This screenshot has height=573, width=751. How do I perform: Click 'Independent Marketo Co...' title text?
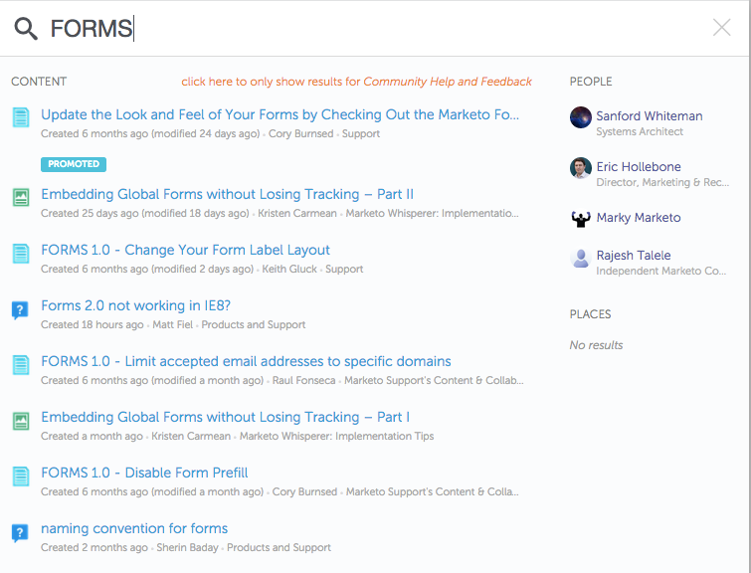[x=660, y=272]
